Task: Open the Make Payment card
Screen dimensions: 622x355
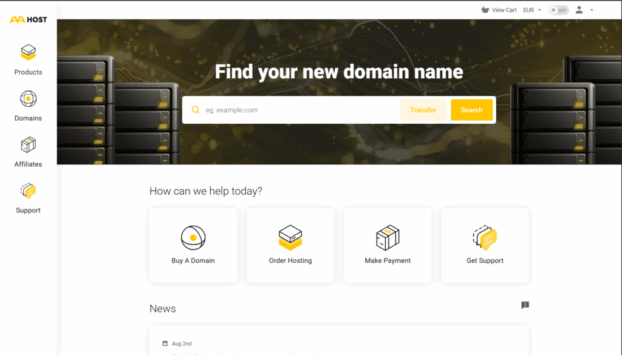Action: point(388,245)
